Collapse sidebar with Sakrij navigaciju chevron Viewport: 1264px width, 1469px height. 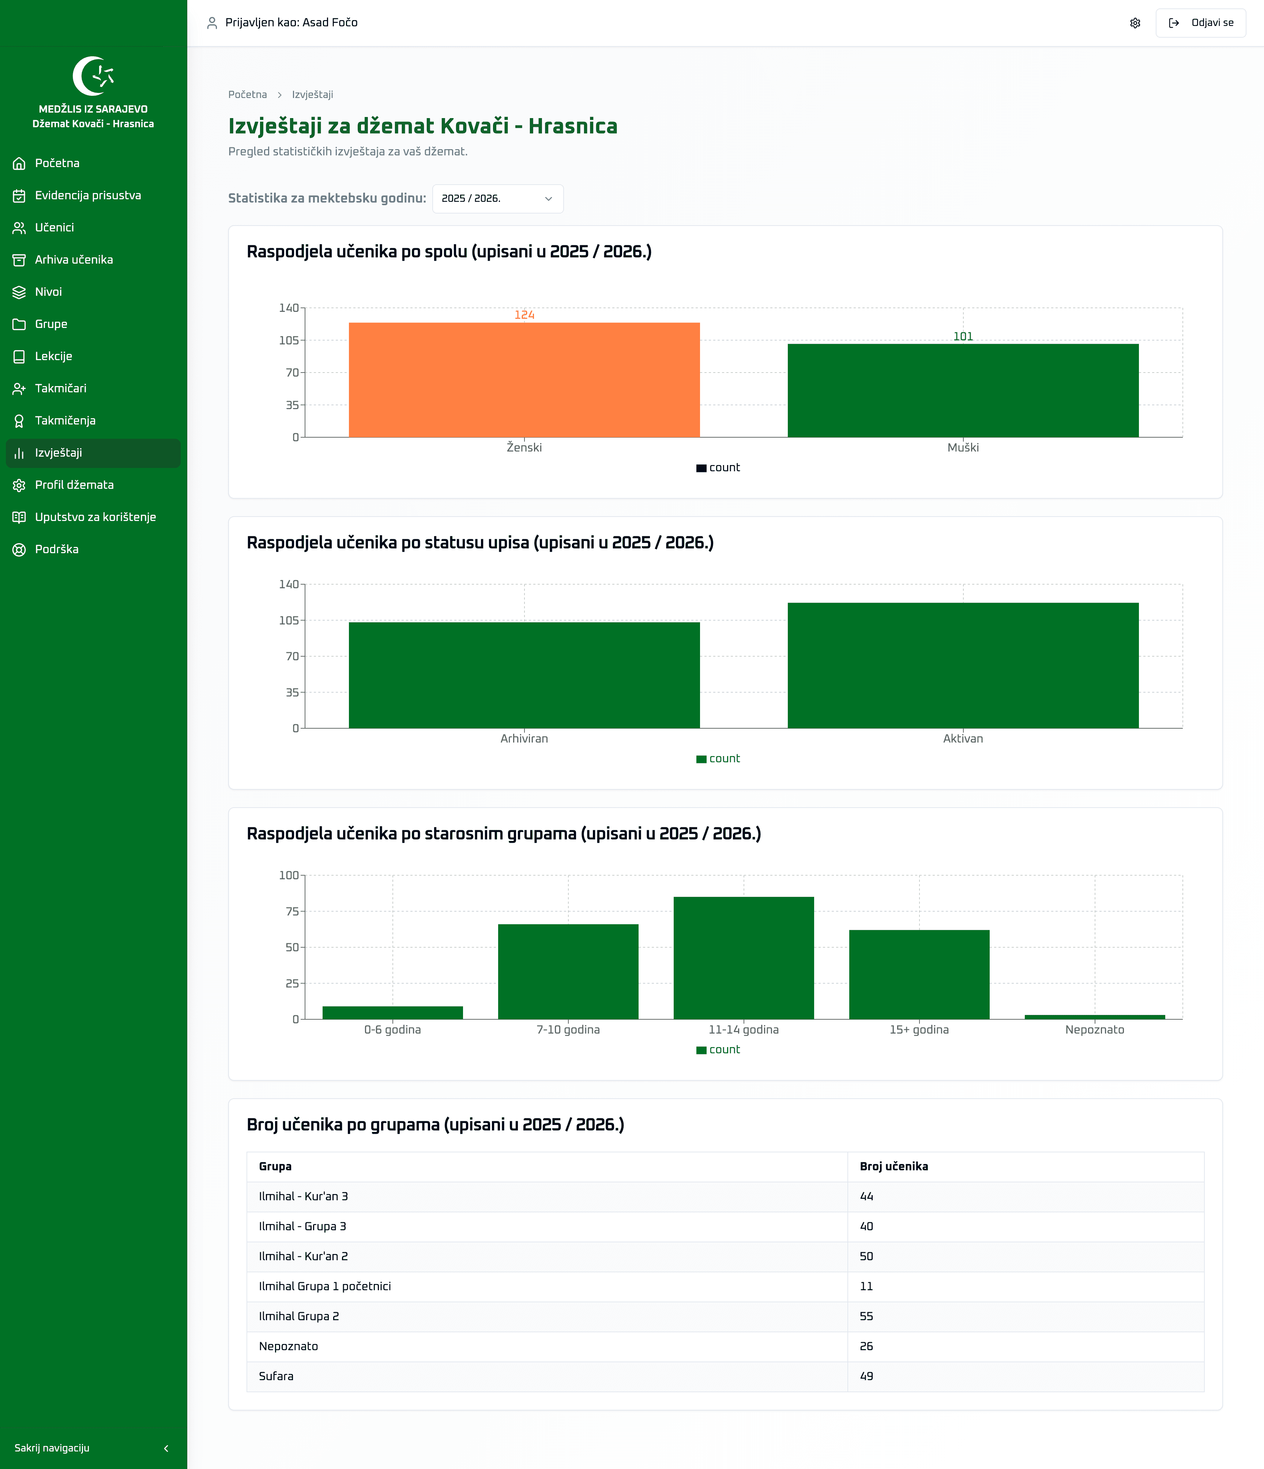pyautogui.click(x=166, y=1449)
